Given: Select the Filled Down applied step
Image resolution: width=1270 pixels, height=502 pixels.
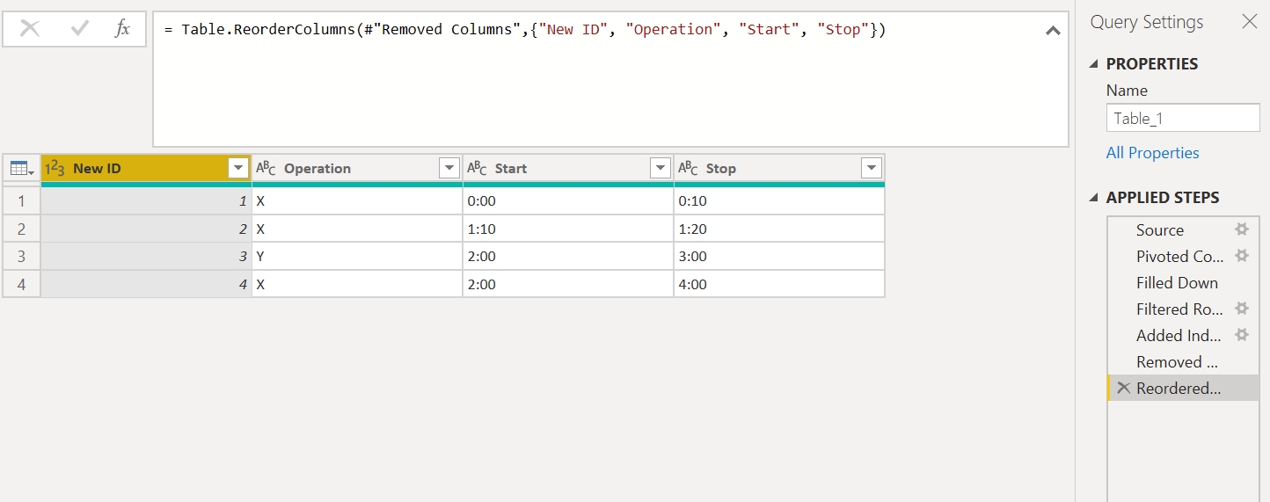Looking at the screenshot, I should click(x=1183, y=283).
